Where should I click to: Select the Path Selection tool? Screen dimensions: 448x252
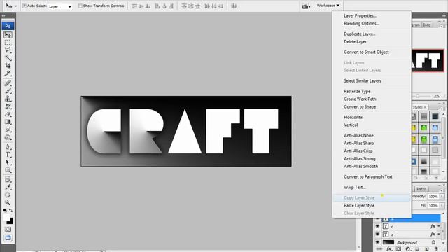(8, 162)
